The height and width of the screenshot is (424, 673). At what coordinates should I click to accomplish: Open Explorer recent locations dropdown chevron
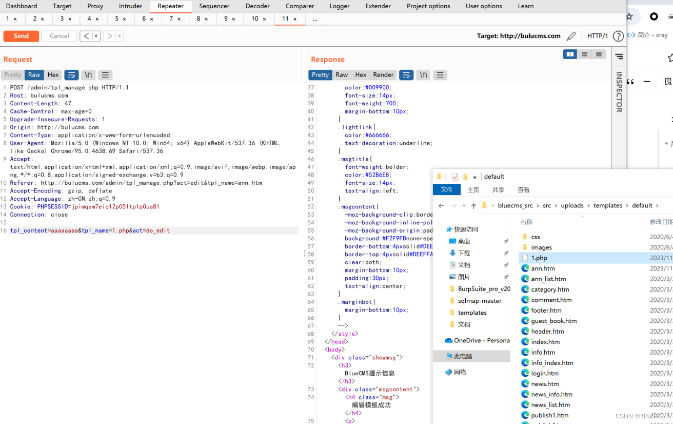[464, 206]
